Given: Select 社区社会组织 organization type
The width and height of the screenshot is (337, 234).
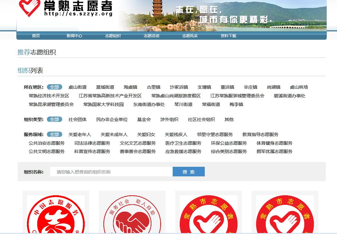Looking at the screenshot, I should (x=201, y=119).
